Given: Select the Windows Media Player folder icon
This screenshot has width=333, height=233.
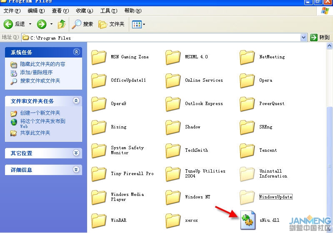Looking at the screenshot, I should click(99, 198).
